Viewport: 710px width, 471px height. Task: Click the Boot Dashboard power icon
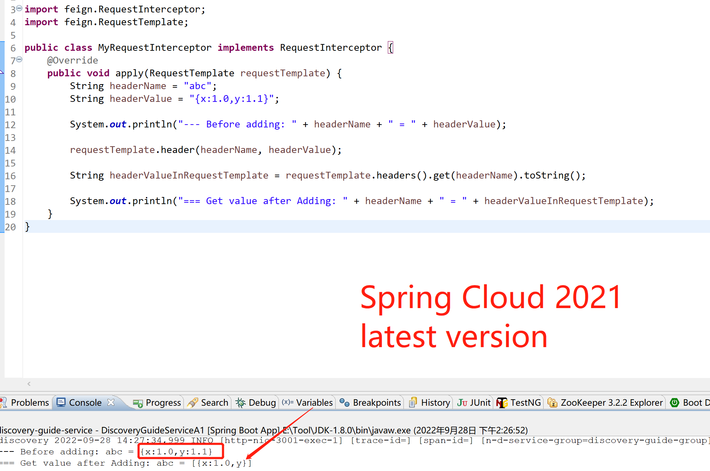(674, 402)
